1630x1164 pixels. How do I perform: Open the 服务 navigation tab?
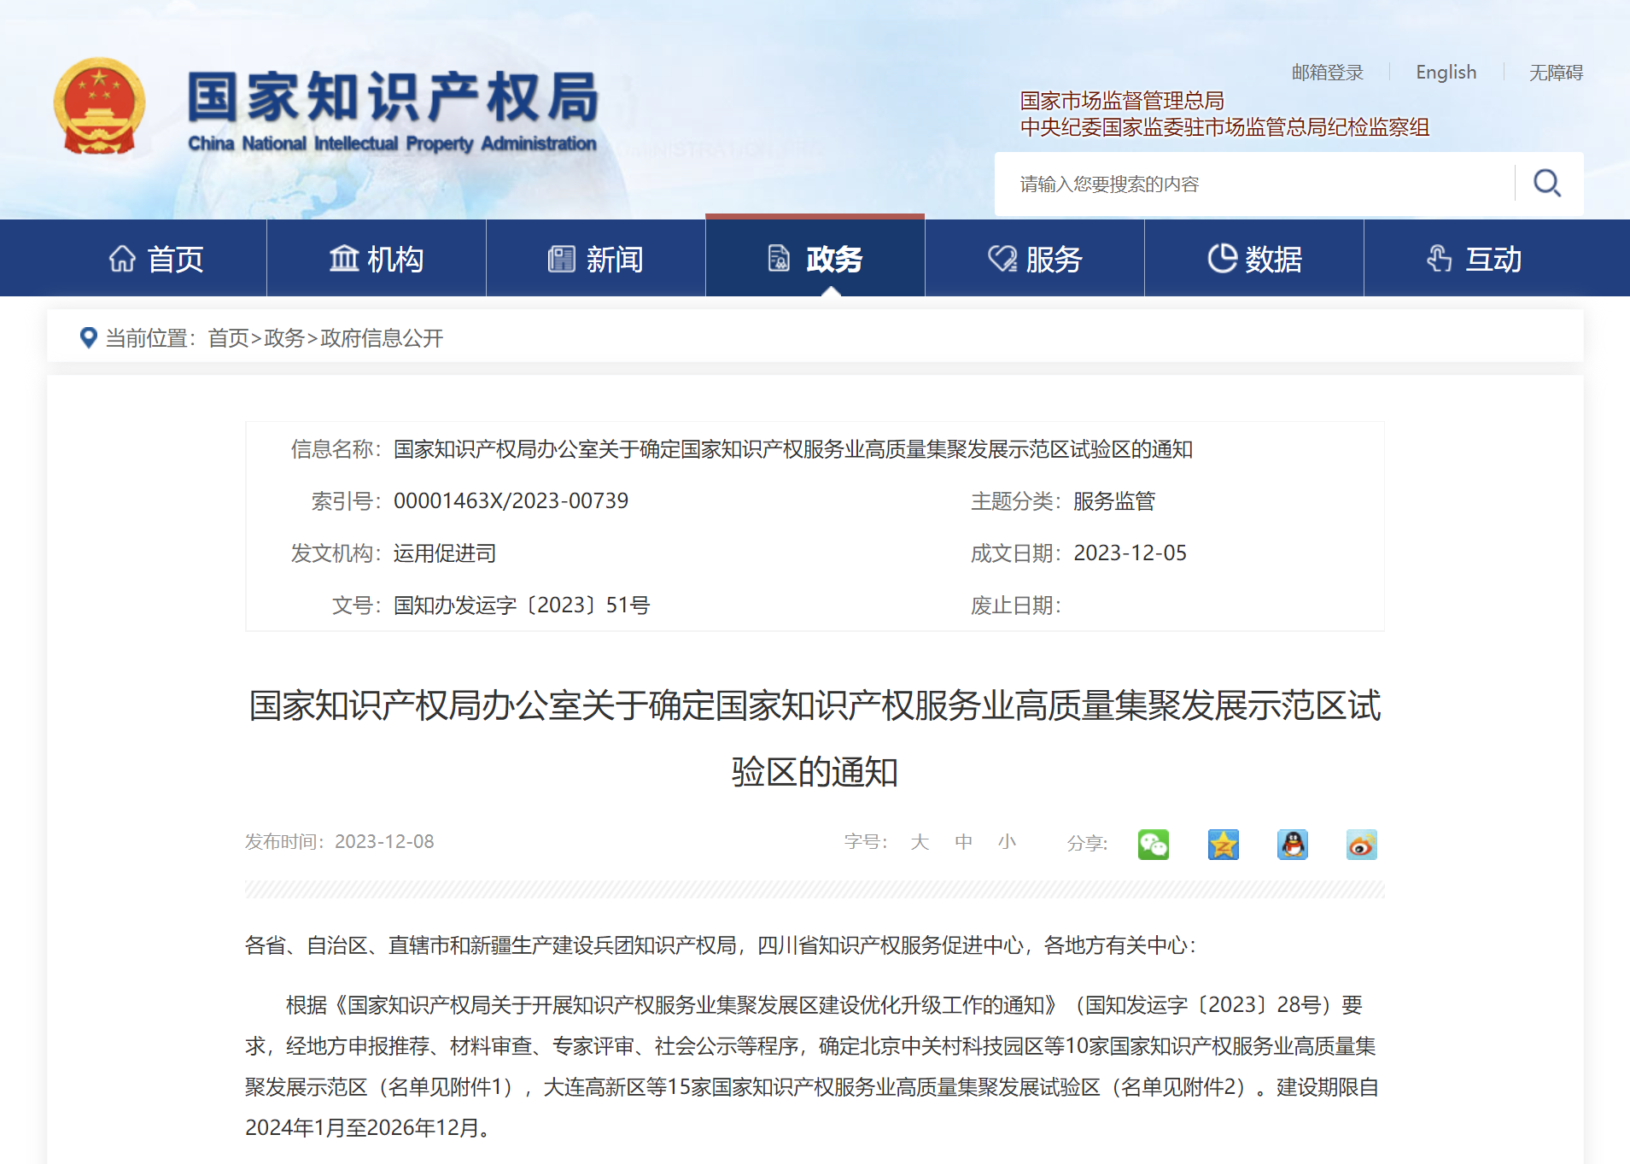coord(1035,259)
